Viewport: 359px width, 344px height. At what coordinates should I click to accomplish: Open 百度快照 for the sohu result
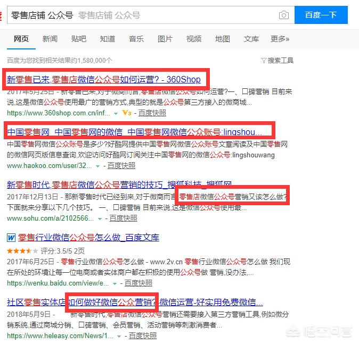[123, 218]
